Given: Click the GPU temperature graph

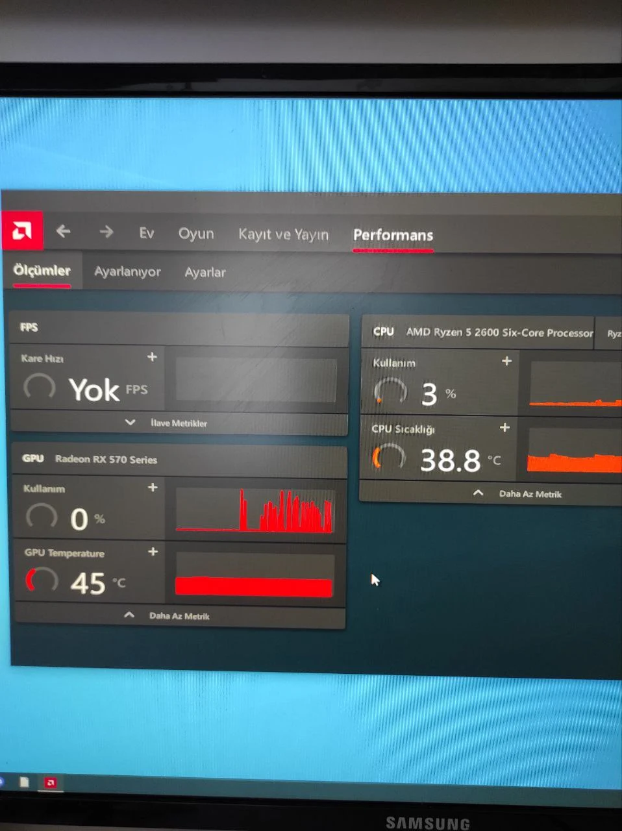Looking at the screenshot, I should pos(255,575).
